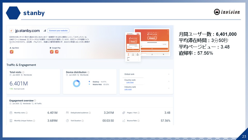Click the device distribution donut chart
This screenshot has width=248, height=140.
(x=76, y=83)
